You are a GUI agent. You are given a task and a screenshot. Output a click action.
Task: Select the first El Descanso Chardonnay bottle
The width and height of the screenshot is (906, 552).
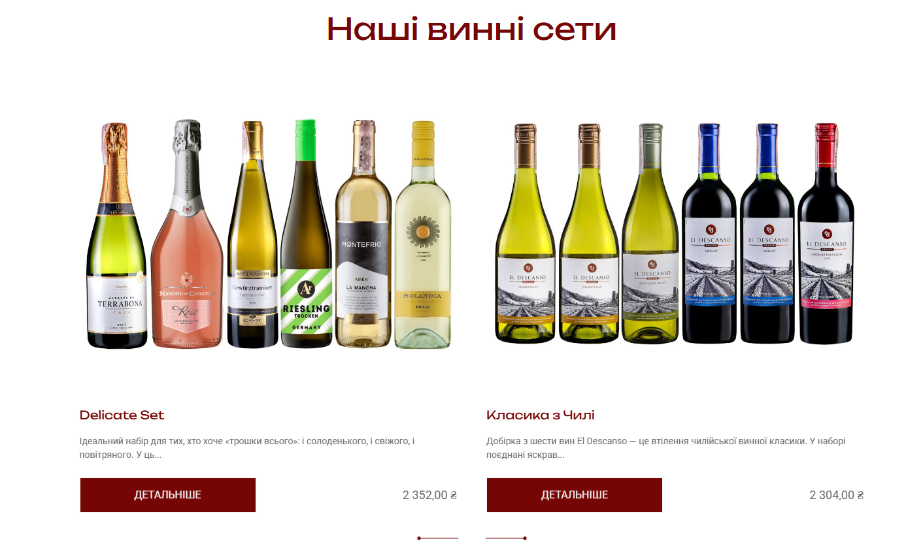coord(526,233)
